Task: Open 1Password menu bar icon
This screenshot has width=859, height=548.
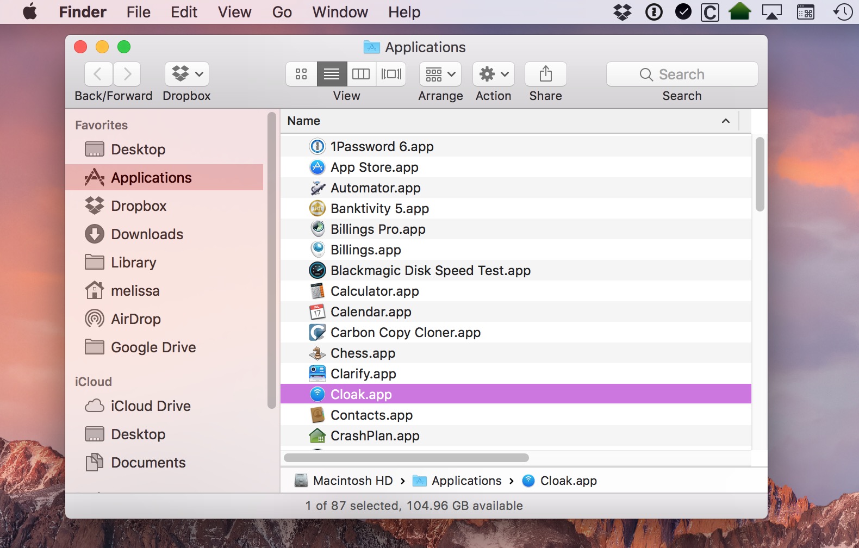Action: 653,11
